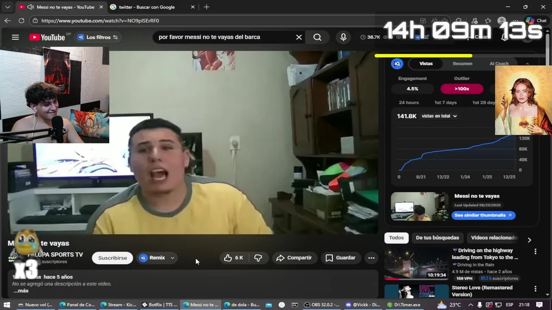Image resolution: width=552 pixels, height=310 pixels.
Task: Select the 24 hours range
Action: click(409, 102)
